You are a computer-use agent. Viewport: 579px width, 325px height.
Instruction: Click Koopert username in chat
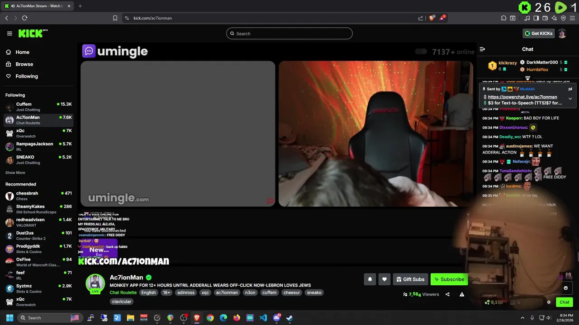tap(513, 118)
